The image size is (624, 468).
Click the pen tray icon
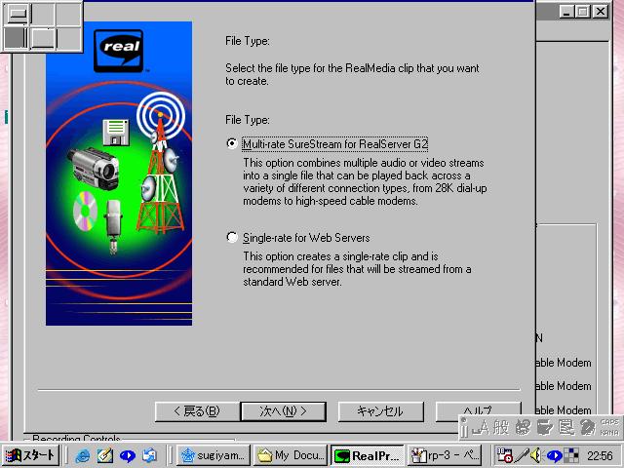click(x=522, y=455)
